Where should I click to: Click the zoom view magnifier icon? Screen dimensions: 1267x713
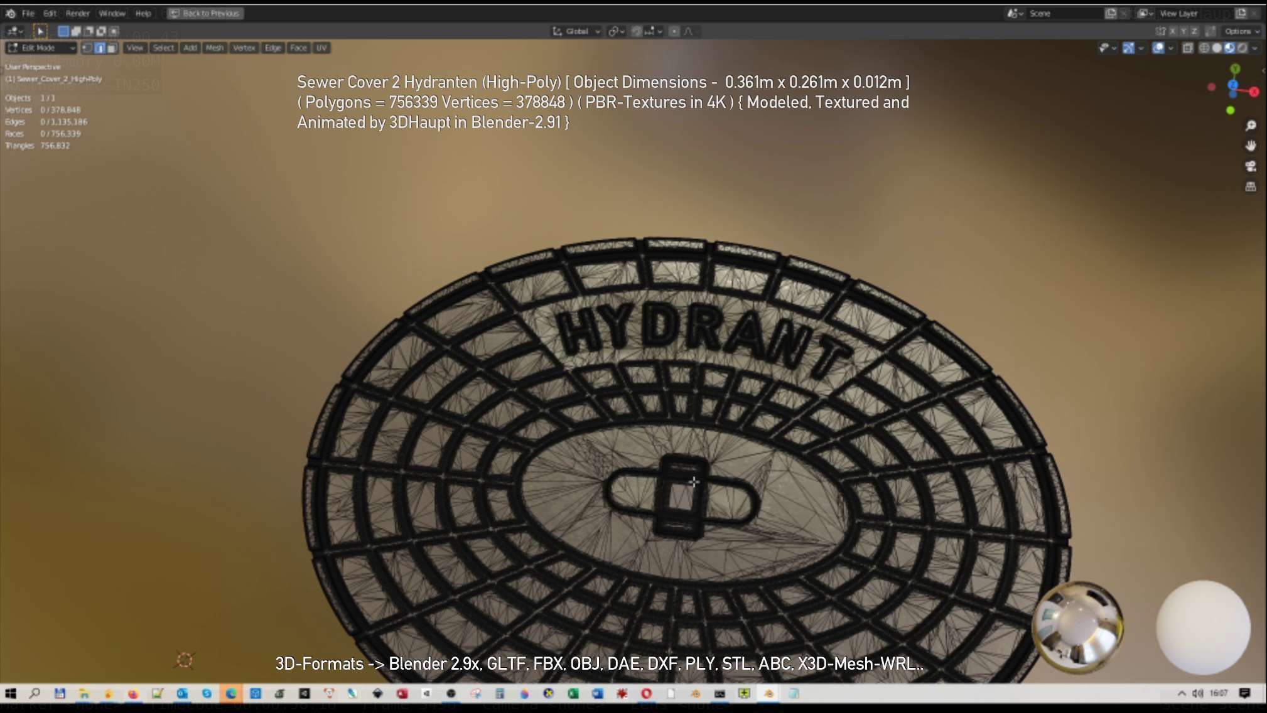tap(1251, 126)
